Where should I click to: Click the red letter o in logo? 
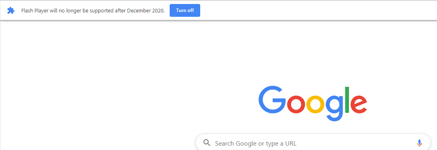(x=296, y=104)
